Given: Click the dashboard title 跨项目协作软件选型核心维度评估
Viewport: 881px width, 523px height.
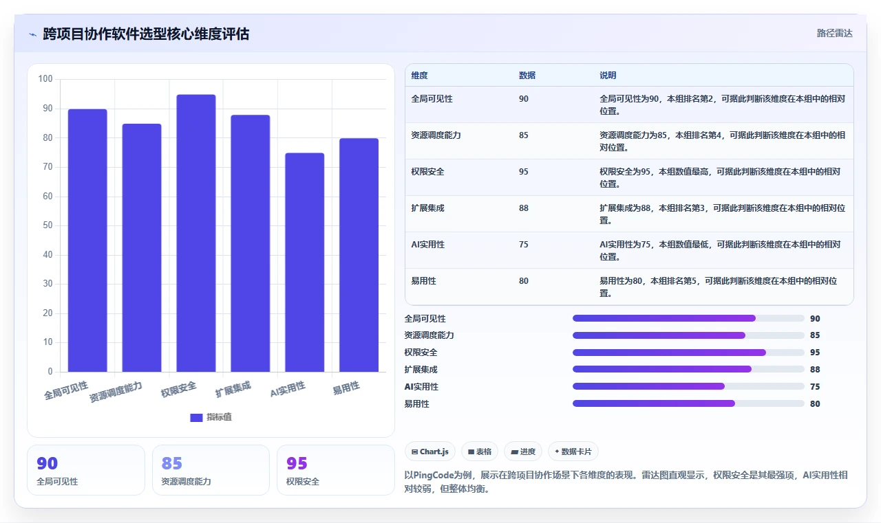Looking at the screenshot, I should 146,34.
